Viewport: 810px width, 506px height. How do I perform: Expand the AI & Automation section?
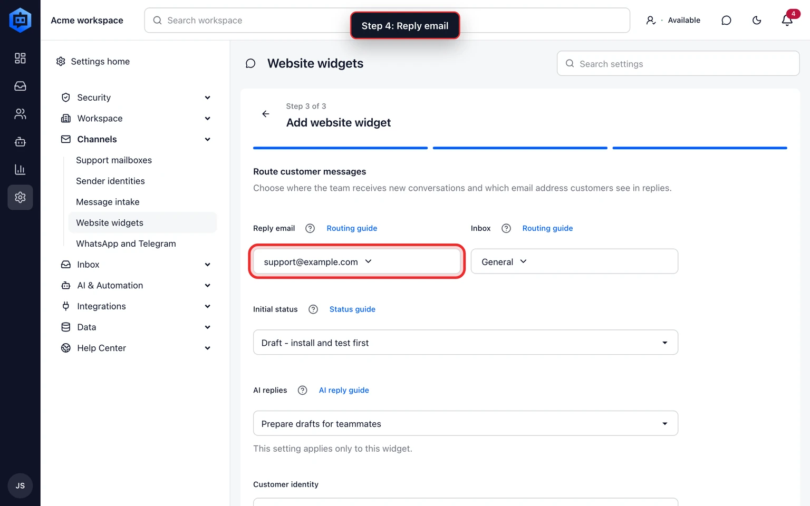point(136,286)
